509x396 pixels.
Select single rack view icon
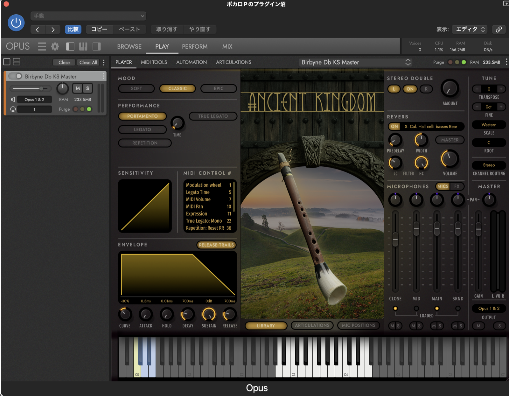click(x=7, y=62)
